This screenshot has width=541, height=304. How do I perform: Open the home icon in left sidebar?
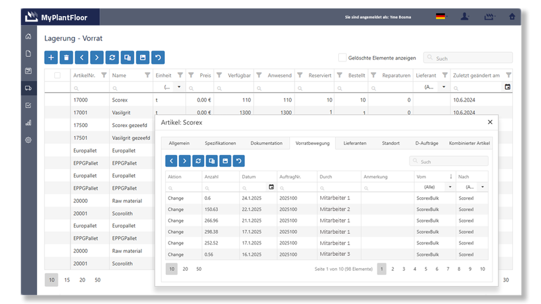pos(28,36)
